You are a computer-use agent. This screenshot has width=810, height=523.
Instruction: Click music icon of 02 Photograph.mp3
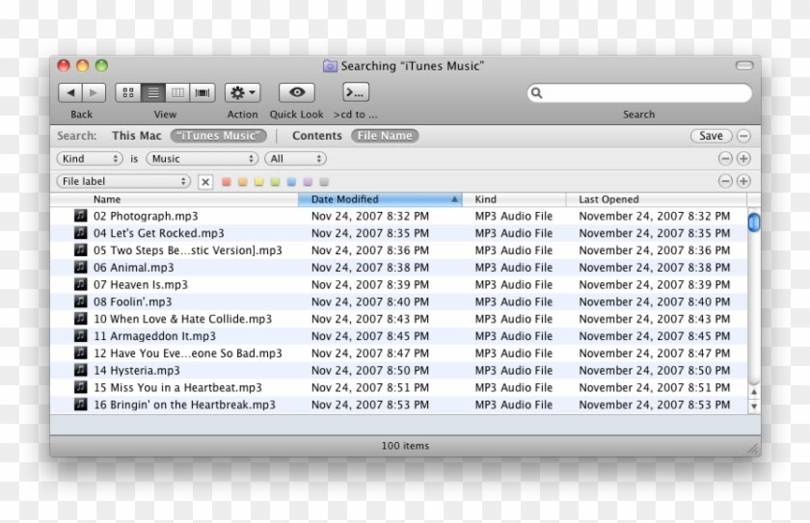coord(81,215)
